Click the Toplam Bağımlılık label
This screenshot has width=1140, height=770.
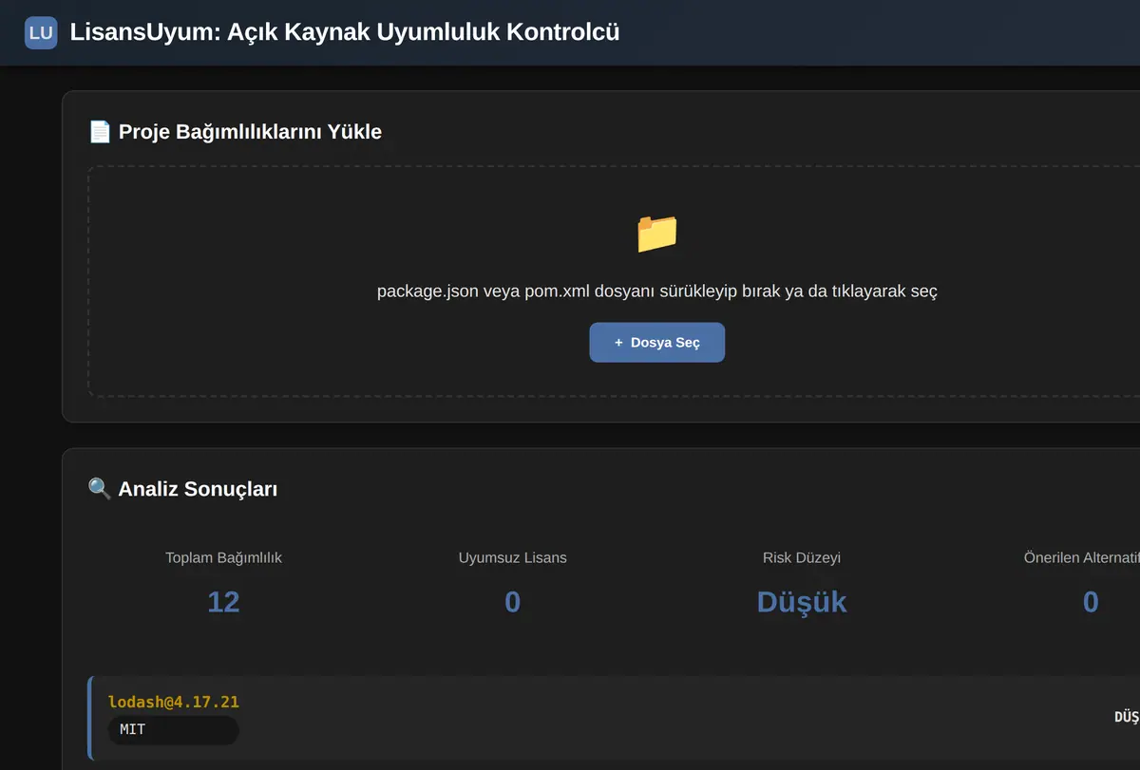coord(223,557)
